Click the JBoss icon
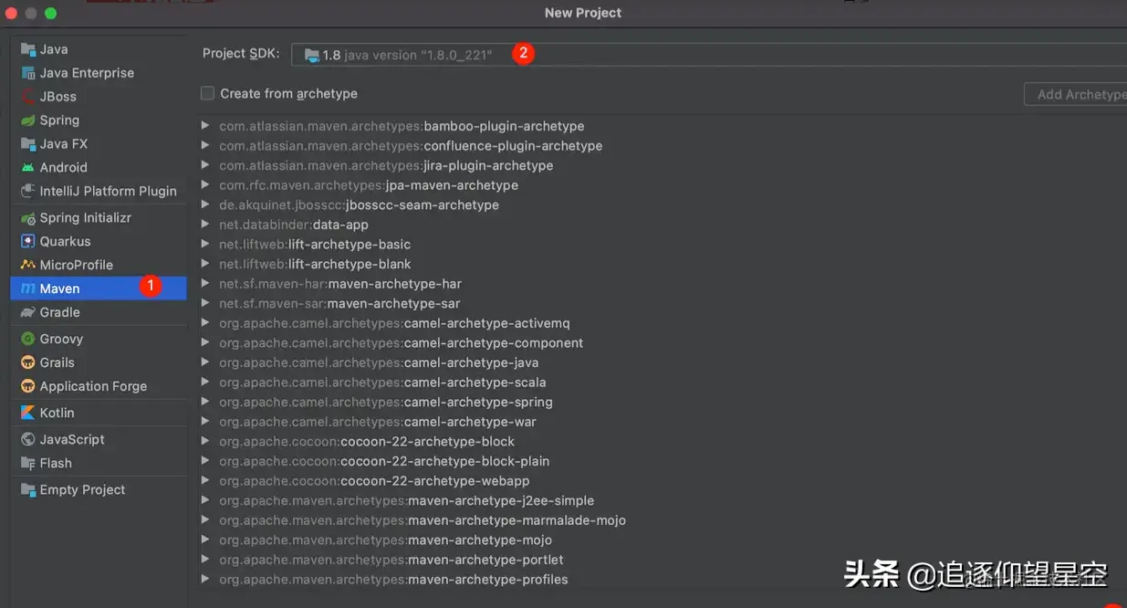Image resolution: width=1127 pixels, height=608 pixels. tap(28, 97)
